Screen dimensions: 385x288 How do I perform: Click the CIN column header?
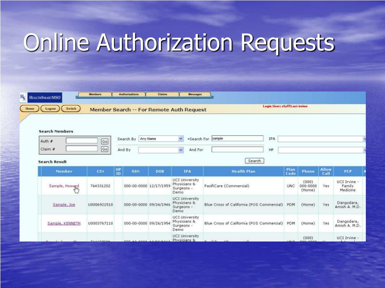(x=100, y=171)
